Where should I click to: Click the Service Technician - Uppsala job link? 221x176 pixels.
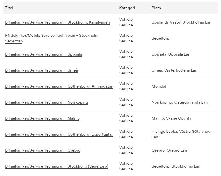44,54
